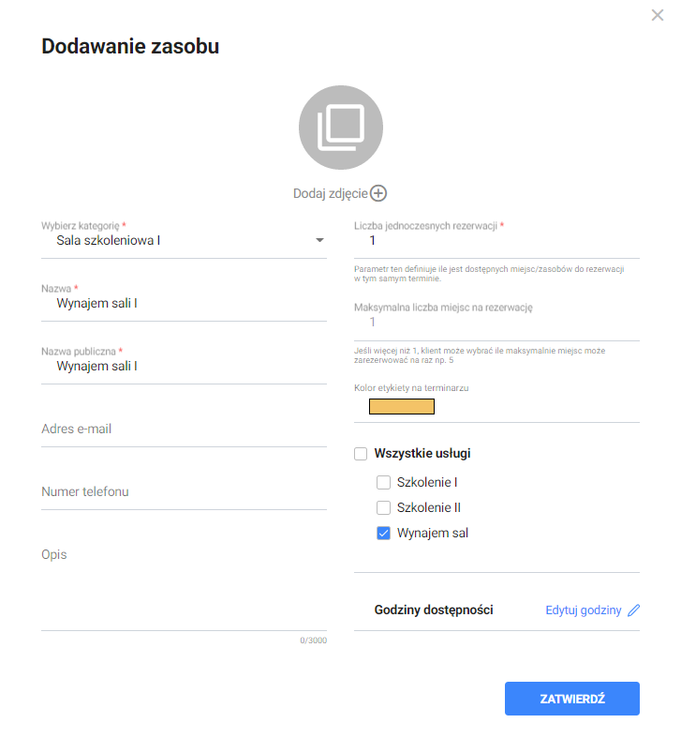Focus the 'Adres e-mail' field
Image resolution: width=681 pixels, height=738 pixels.
(x=184, y=429)
